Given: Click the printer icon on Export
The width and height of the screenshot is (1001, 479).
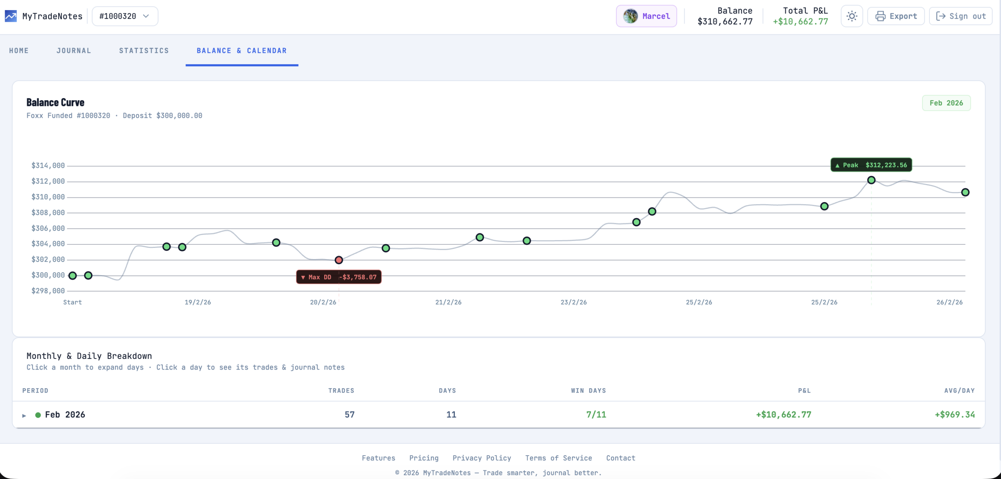Looking at the screenshot, I should pos(880,16).
